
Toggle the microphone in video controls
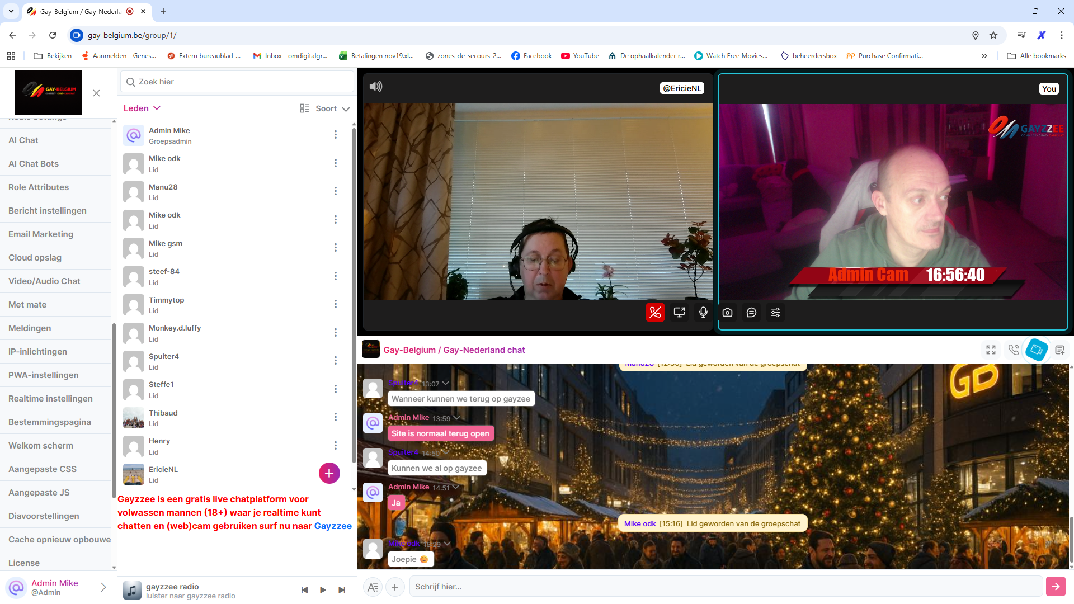point(703,313)
